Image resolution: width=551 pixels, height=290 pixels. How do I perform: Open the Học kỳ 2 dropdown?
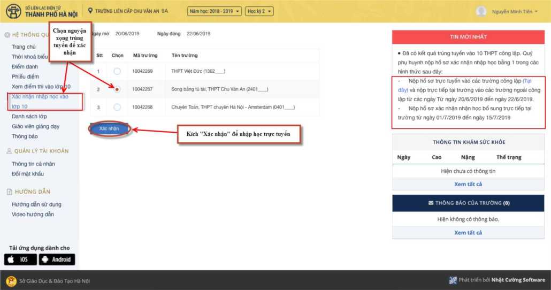pos(259,11)
